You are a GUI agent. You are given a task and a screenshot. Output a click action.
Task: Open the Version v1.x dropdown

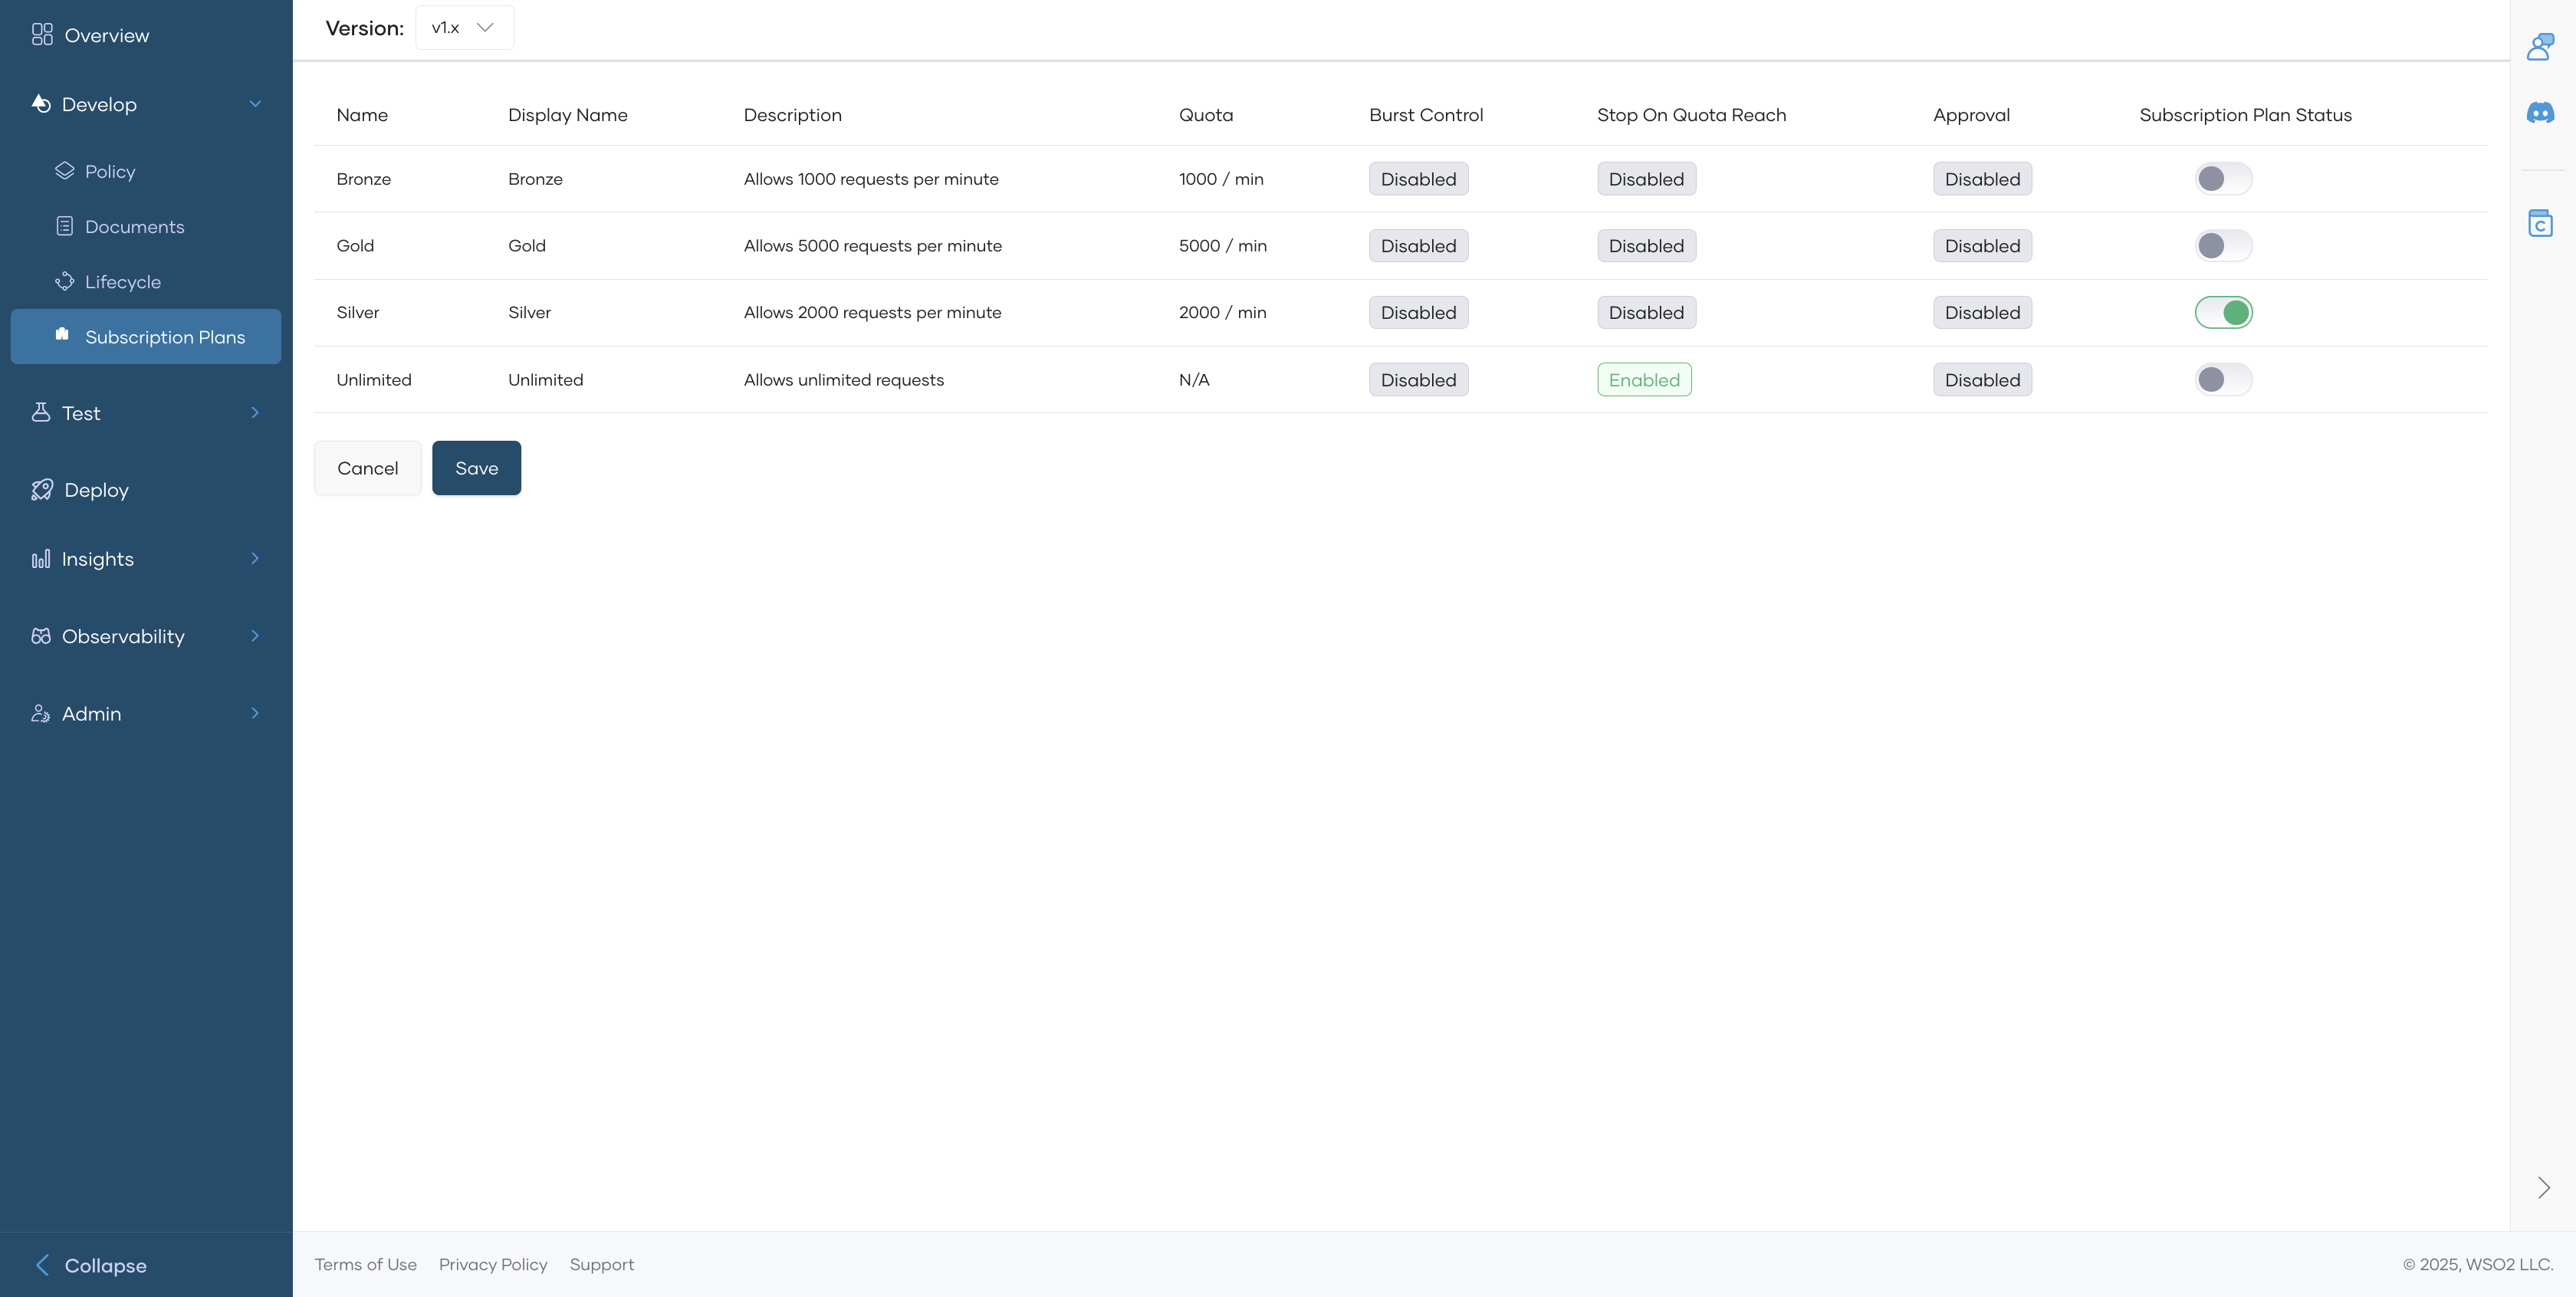click(463, 27)
